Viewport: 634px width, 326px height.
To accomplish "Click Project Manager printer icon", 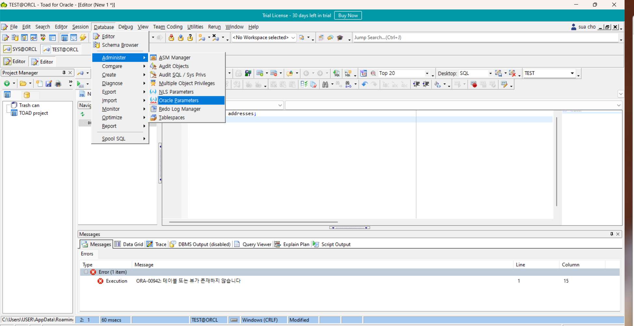I will [x=58, y=84].
